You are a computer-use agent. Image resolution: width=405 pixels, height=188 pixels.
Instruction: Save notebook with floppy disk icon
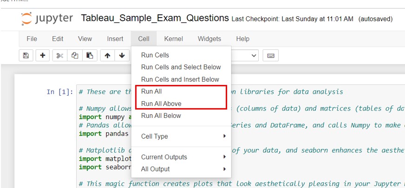tap(26, 56)
